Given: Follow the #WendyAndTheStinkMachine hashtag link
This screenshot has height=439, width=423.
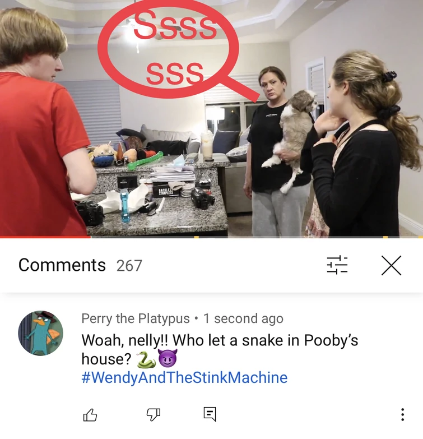Looking at the screenshot, I should coord(184,377).
